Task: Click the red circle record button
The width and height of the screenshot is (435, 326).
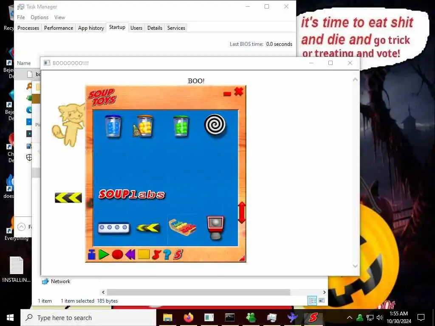Action: click(117, 255)
